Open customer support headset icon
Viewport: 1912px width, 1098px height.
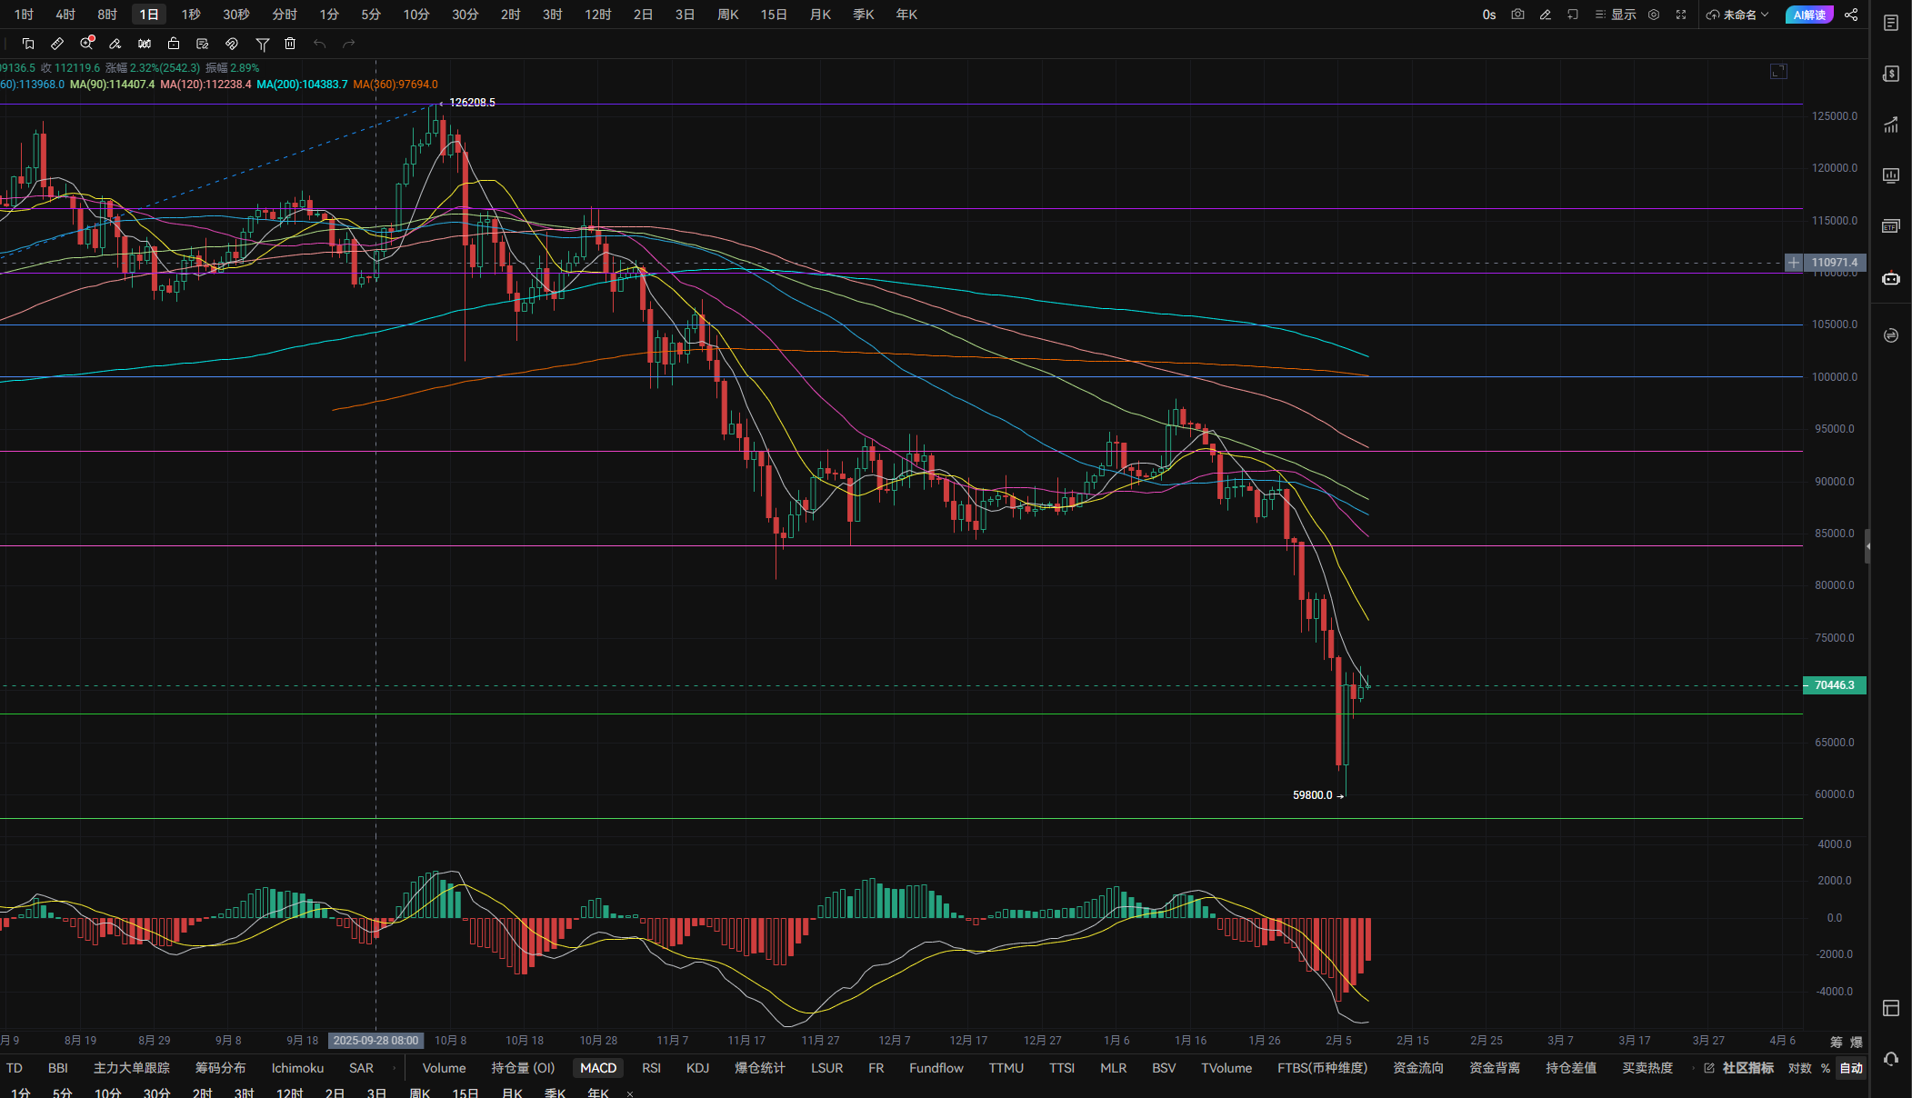pyautogui.click(x=1891, y=1059)
